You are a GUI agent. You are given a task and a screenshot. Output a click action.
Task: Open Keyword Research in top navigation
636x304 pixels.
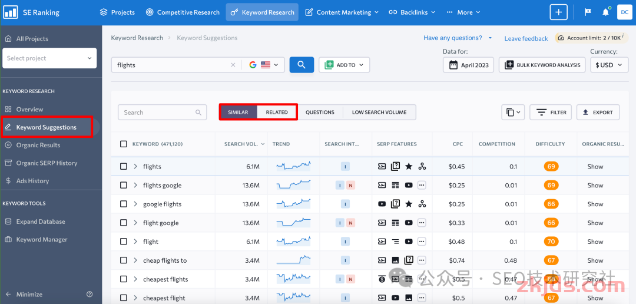click(x=262, y=12)
